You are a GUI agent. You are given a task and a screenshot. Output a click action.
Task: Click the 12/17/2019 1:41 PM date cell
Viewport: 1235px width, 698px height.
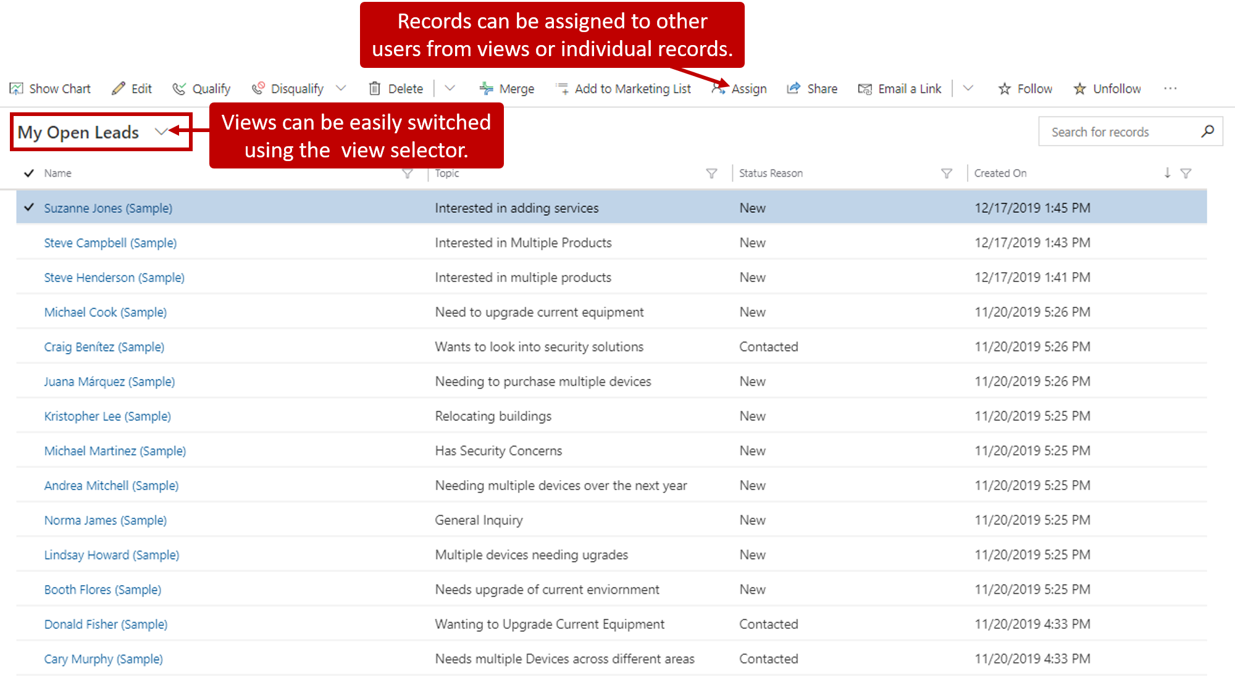coord(1032,278)
